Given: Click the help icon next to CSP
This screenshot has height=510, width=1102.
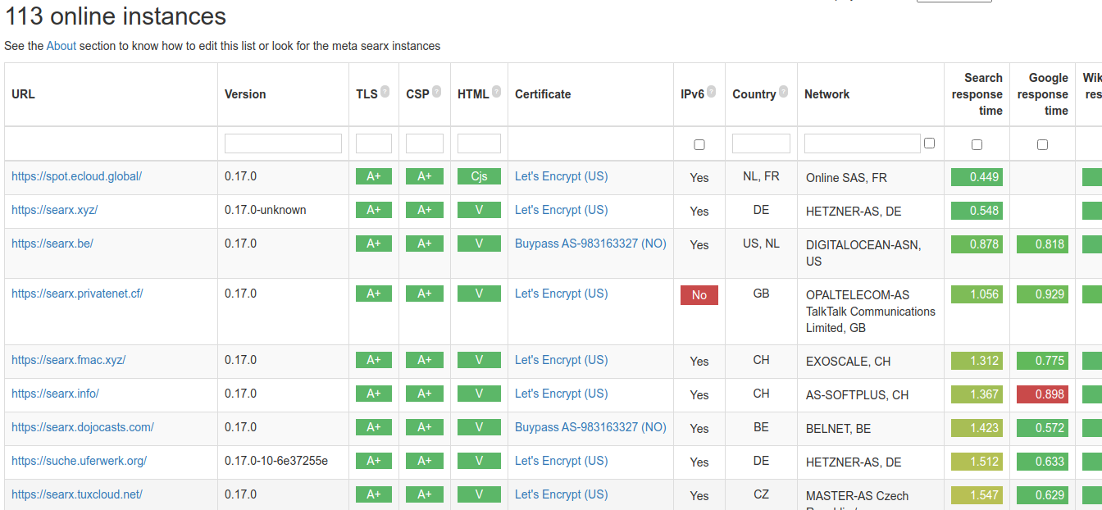Looking at the screenshot, I should tap(436, 93).
